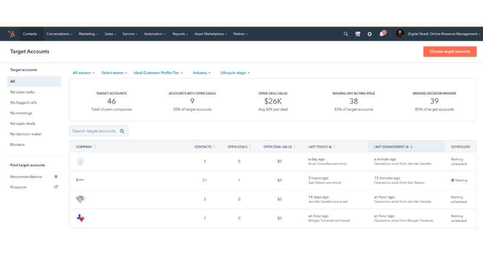Open the colorful tree company logo

(x=80, y=199)
